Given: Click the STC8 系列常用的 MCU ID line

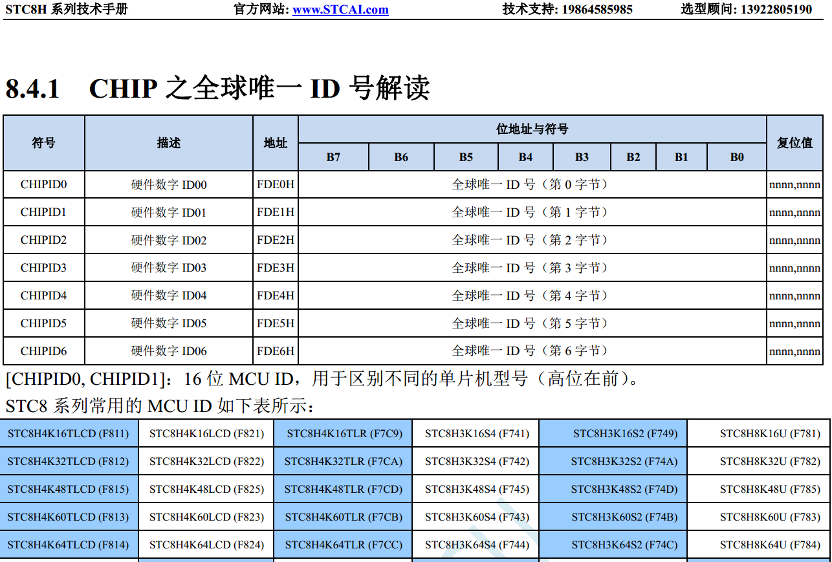Looking at the screenshot, I should (x=160, y=406).
